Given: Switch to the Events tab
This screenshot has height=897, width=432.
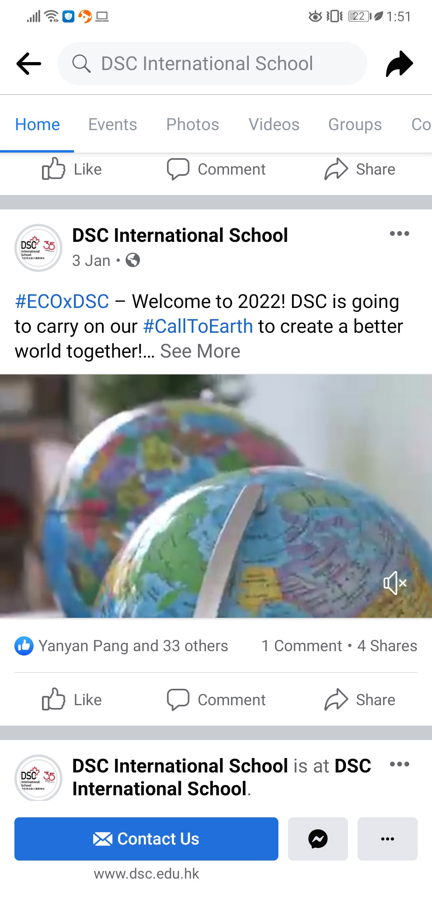Looking at the screenshot, I should pyautogui.click(x=112, y=124).
